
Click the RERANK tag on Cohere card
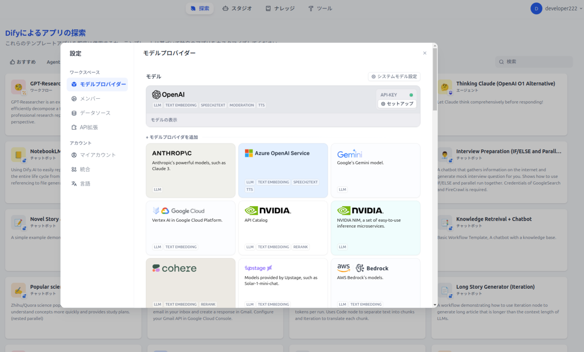pyautogui.click(x=208, y=304)
